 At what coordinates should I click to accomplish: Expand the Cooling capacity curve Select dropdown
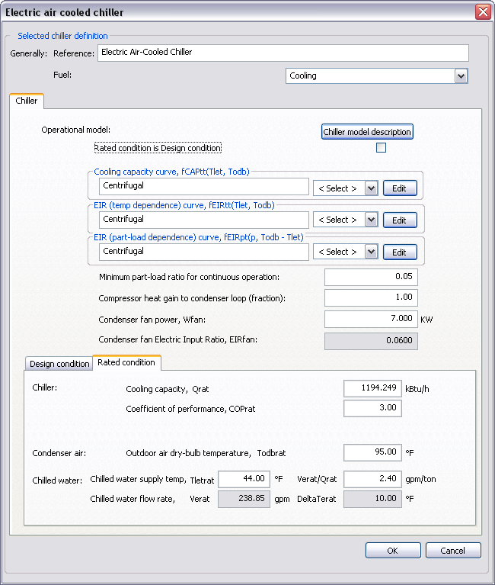[371, 188]
